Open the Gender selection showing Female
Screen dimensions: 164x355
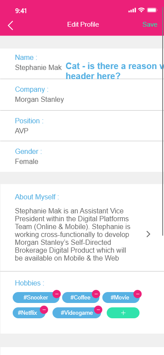click(x=82, y=157)
